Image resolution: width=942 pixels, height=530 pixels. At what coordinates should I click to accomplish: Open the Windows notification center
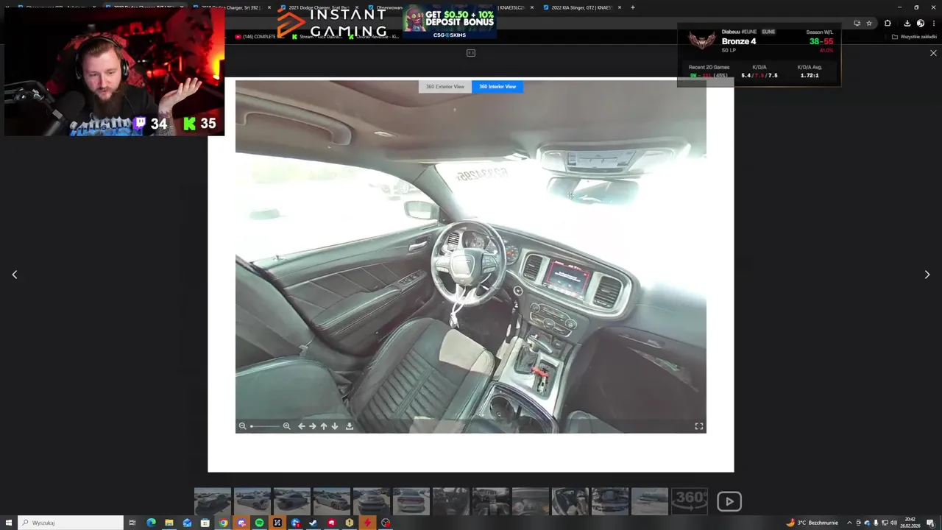click(x=930, y=523)
